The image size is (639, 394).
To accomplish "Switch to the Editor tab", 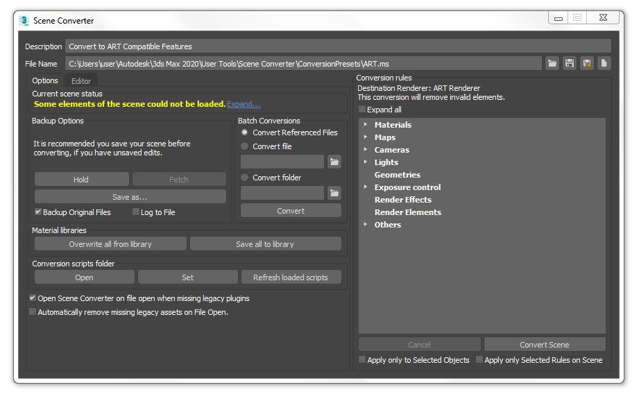I will tap(81, 81).
